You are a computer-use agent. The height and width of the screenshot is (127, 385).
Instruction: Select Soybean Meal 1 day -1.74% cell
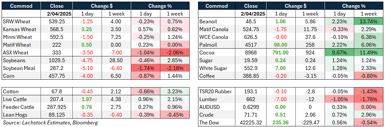point(145,68)
